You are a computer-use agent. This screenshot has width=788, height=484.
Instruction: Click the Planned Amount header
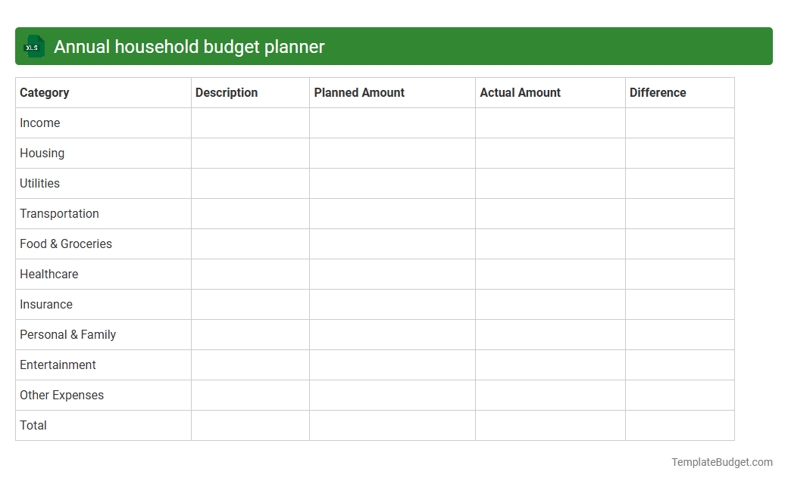[x=358, y=92]
